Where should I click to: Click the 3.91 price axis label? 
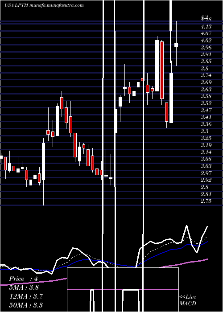(x=206, y=54)
